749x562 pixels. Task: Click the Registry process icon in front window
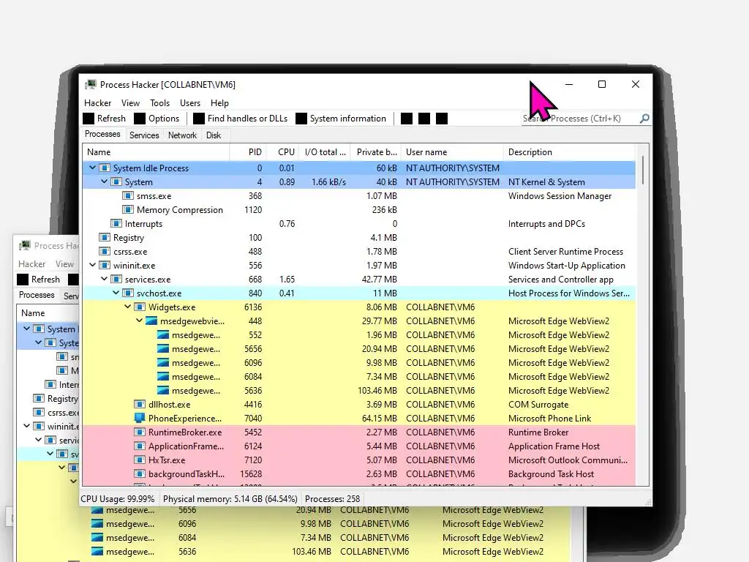(x=104, y=238)
